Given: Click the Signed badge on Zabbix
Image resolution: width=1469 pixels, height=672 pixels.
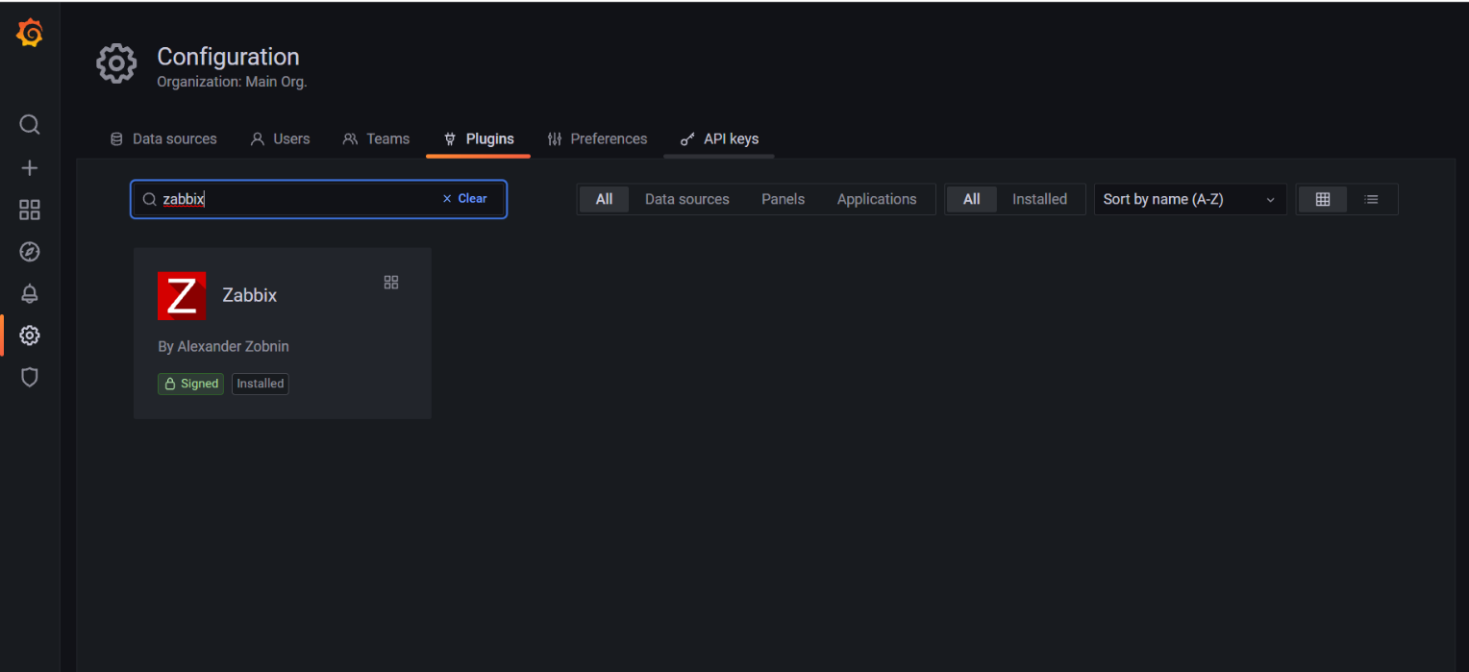Looking at the screenshot, I should (x=190, y=384).
